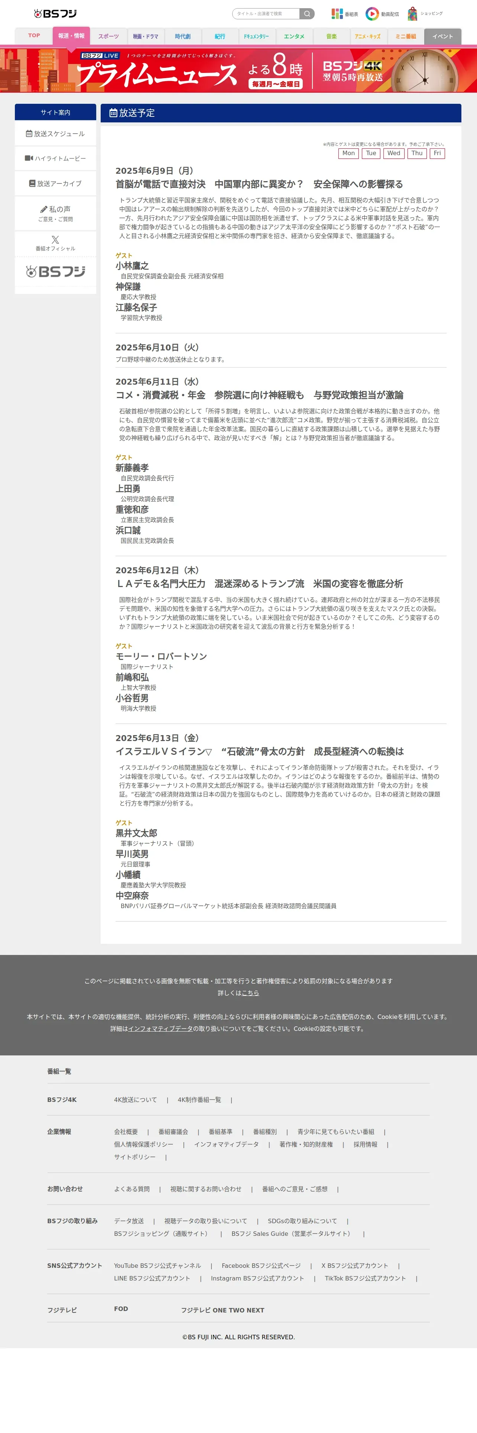477x1433 pixels.
Task: Open the エンタメ tab
Action: coord(294,36)
